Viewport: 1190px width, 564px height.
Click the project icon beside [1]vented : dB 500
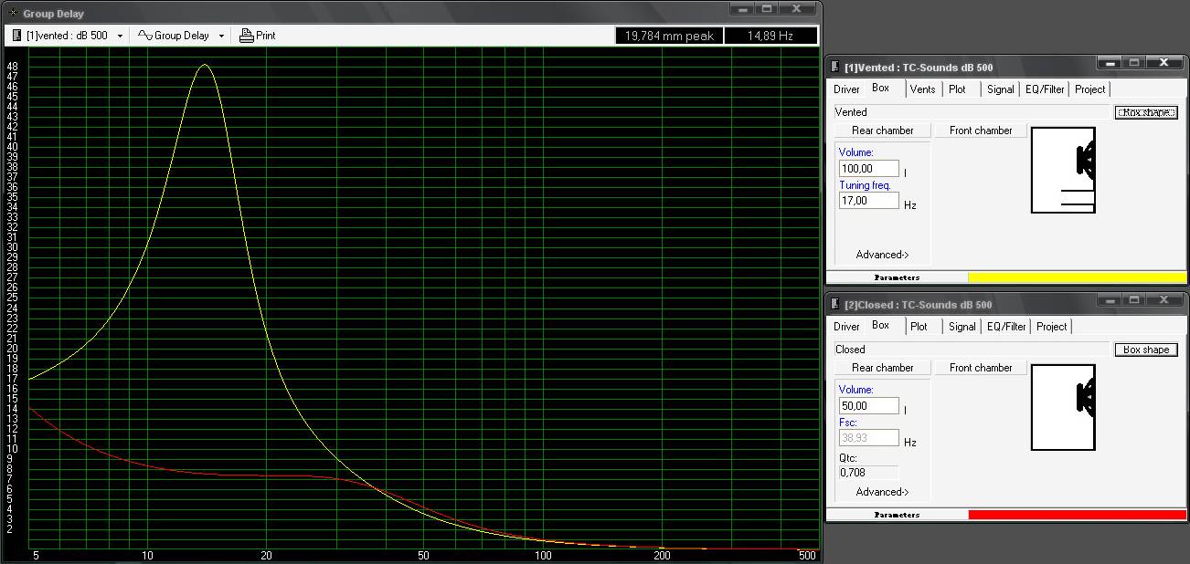pyautogui.click(x=16, y=35)
